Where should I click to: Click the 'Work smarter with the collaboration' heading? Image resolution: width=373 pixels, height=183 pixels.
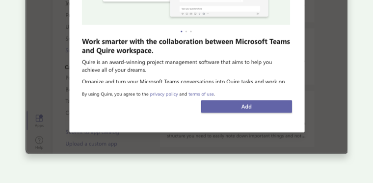186,46
